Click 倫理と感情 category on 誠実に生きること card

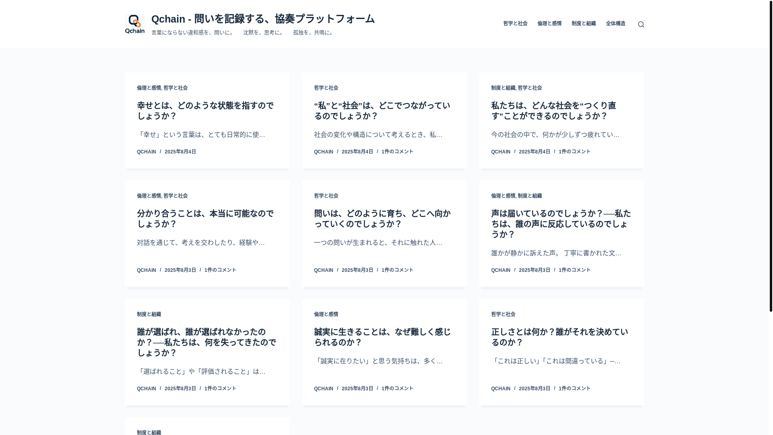326,314
